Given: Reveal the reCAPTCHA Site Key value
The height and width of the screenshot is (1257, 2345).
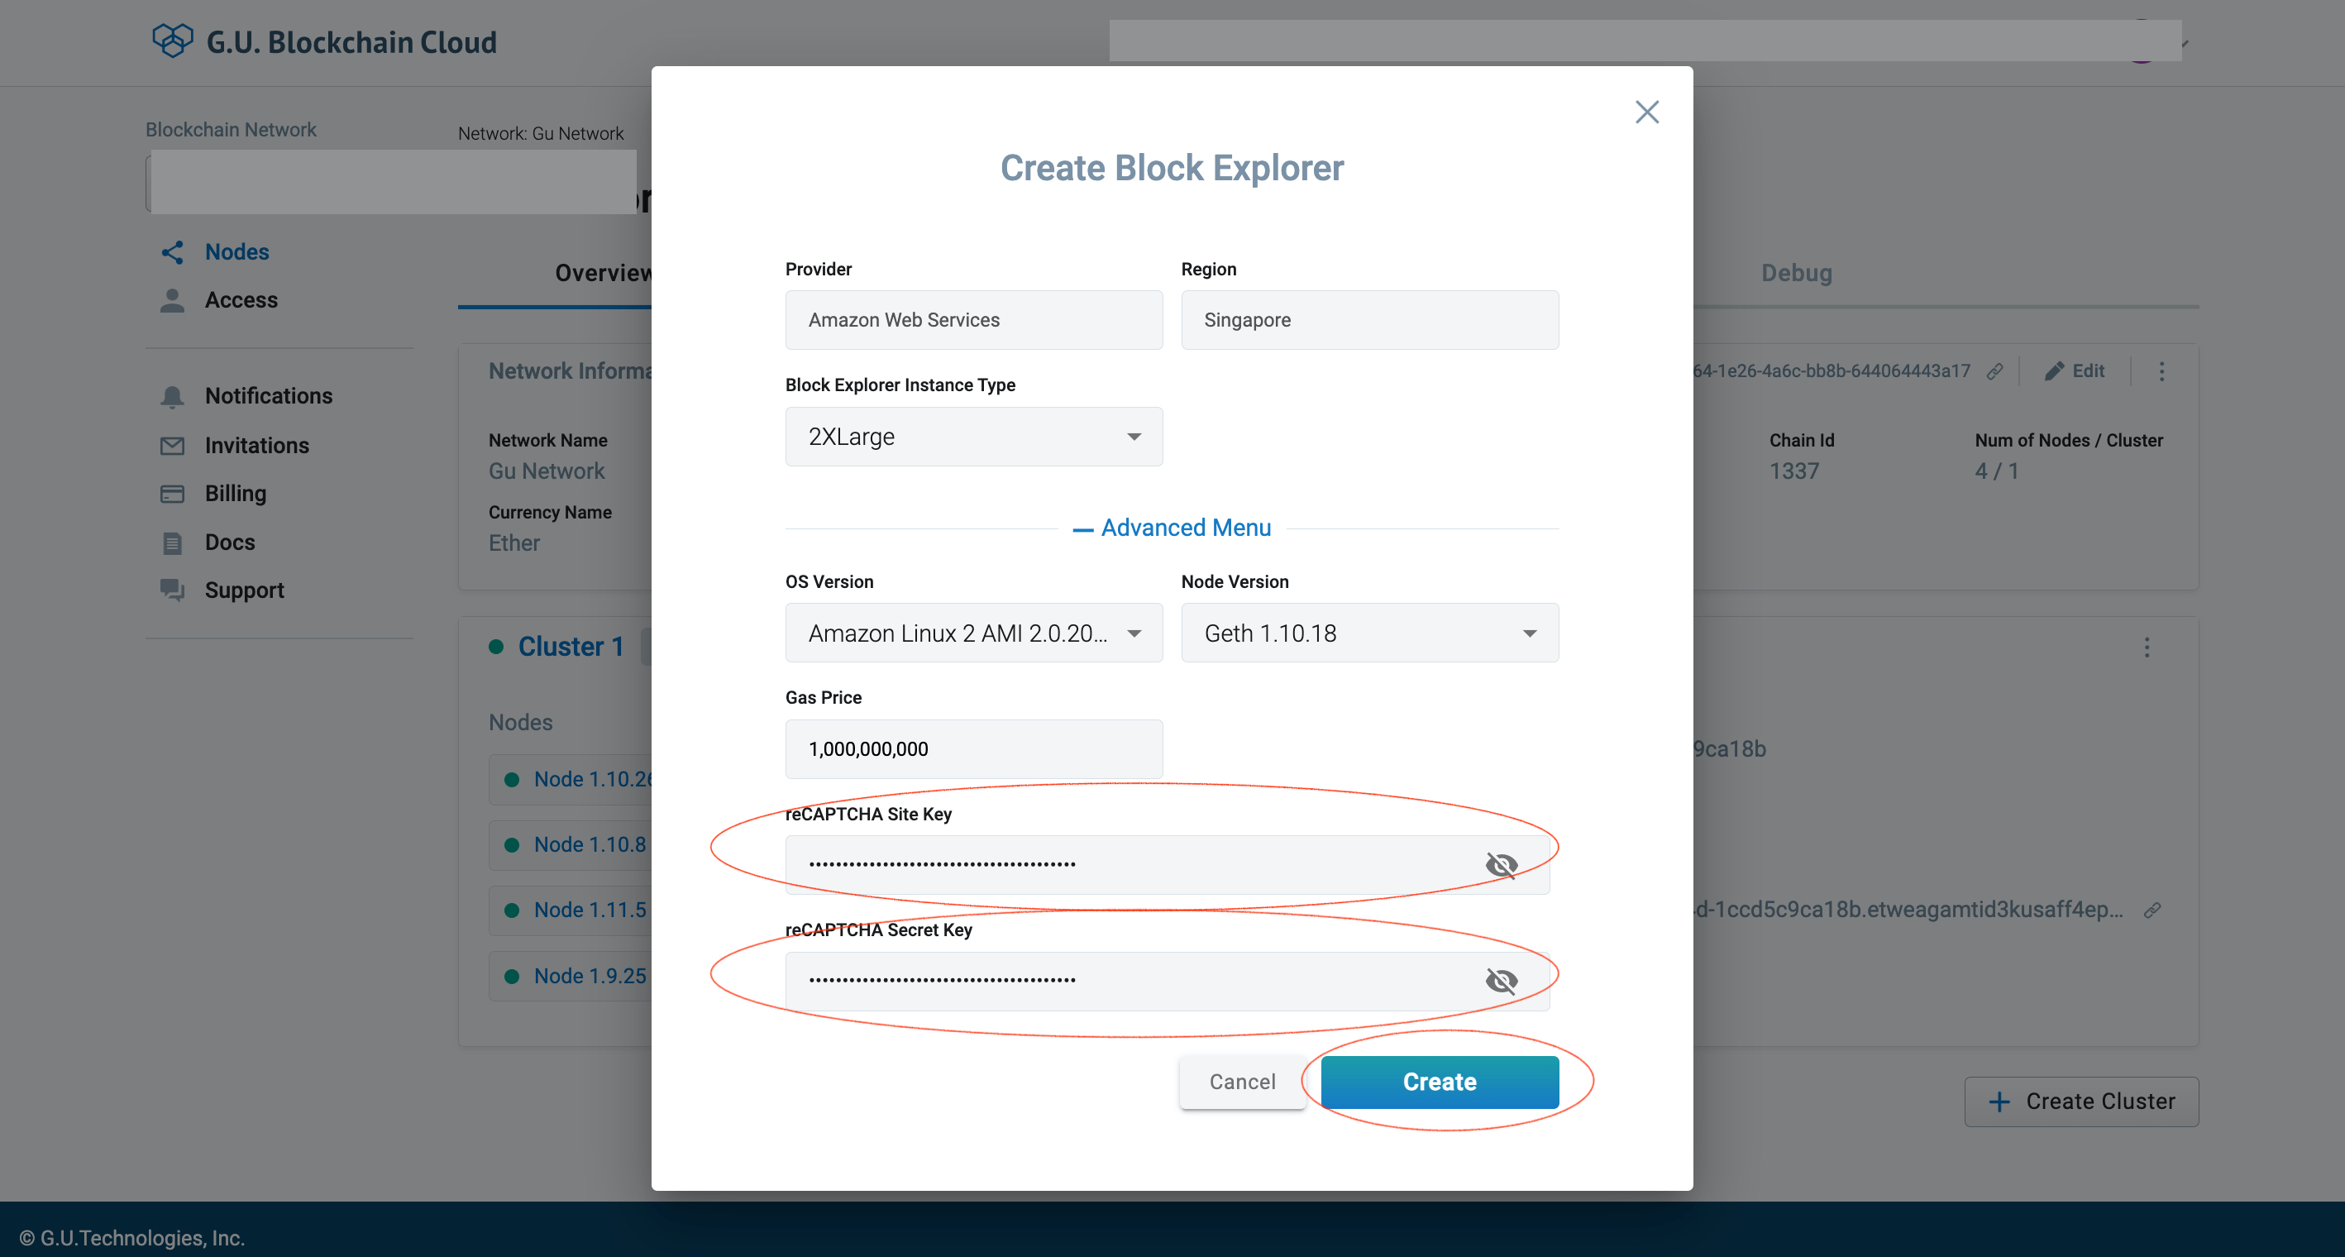Looking at the screenshot, I should click(x=1501, y=865).
